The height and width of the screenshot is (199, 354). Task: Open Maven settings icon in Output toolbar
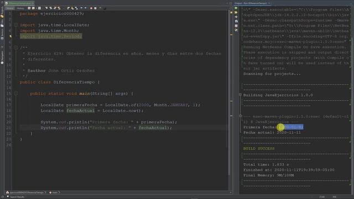[x=236, y=30]
